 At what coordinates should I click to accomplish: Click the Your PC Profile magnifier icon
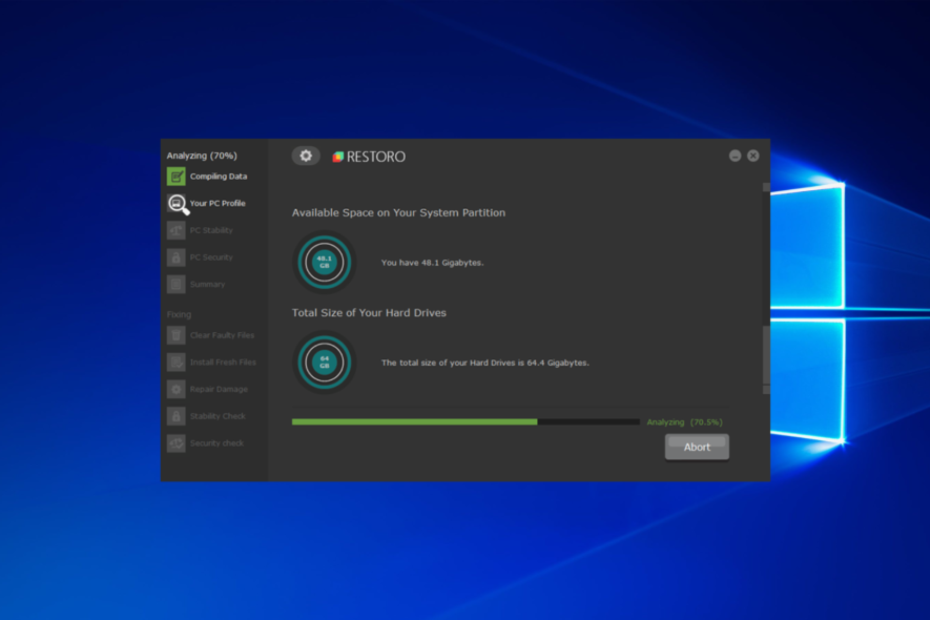click(178, 204)
